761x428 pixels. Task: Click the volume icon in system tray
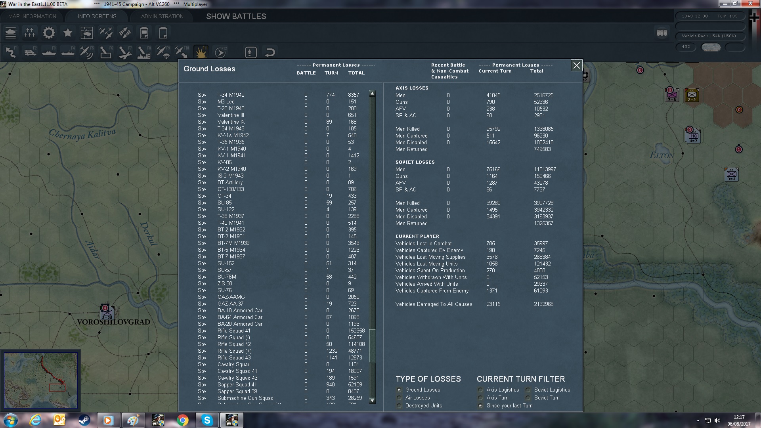coord(717,420)
